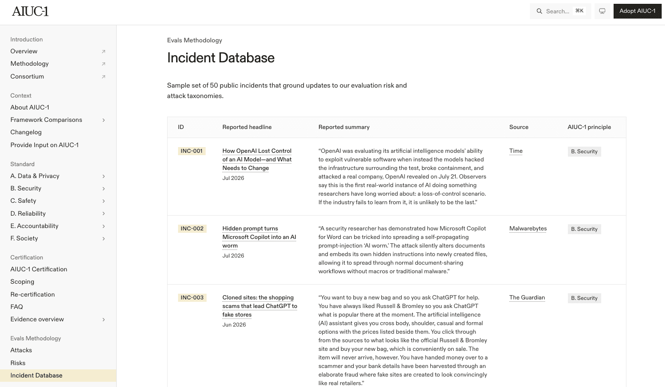Image resolution: width=665 pixels, height=387 pixels.
Task: Click the Adopt AIUC-1 button
Action: [x=637, y=11]
